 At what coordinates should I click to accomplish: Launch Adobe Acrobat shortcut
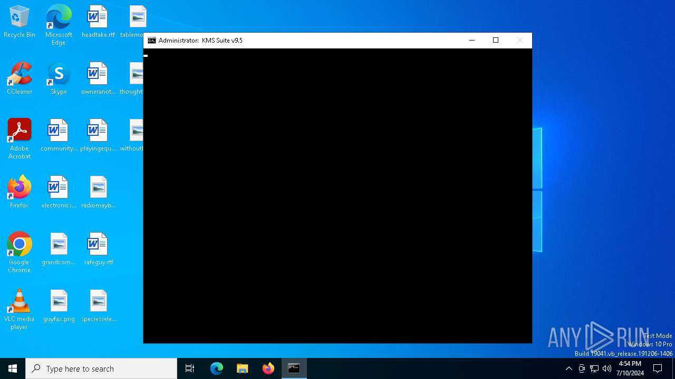(20, 139)
